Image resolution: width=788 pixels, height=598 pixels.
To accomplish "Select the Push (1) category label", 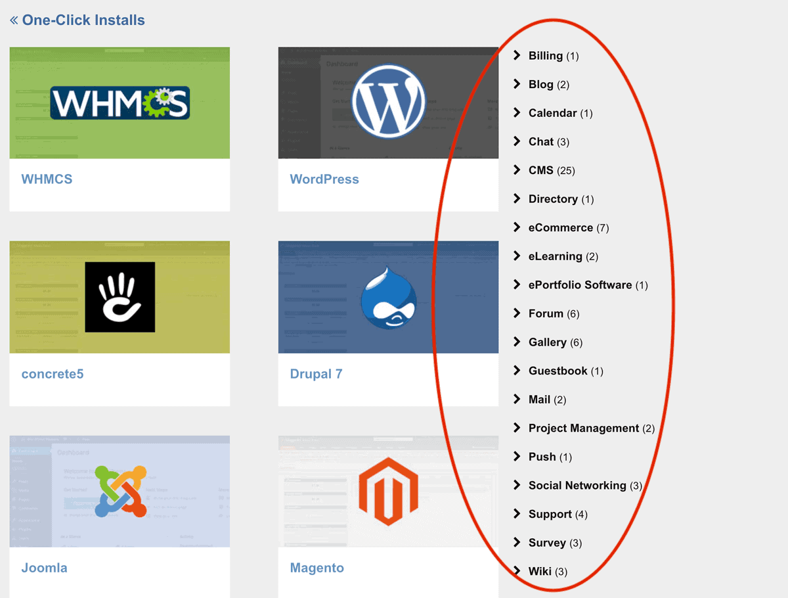I will coord(550,457).
